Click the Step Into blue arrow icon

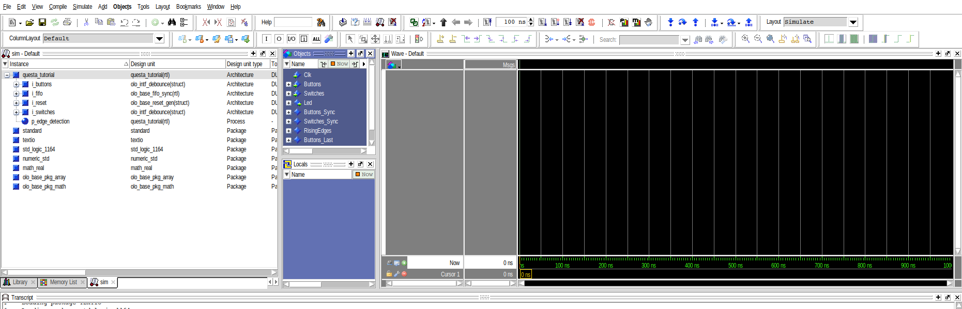tap(670, 22)
